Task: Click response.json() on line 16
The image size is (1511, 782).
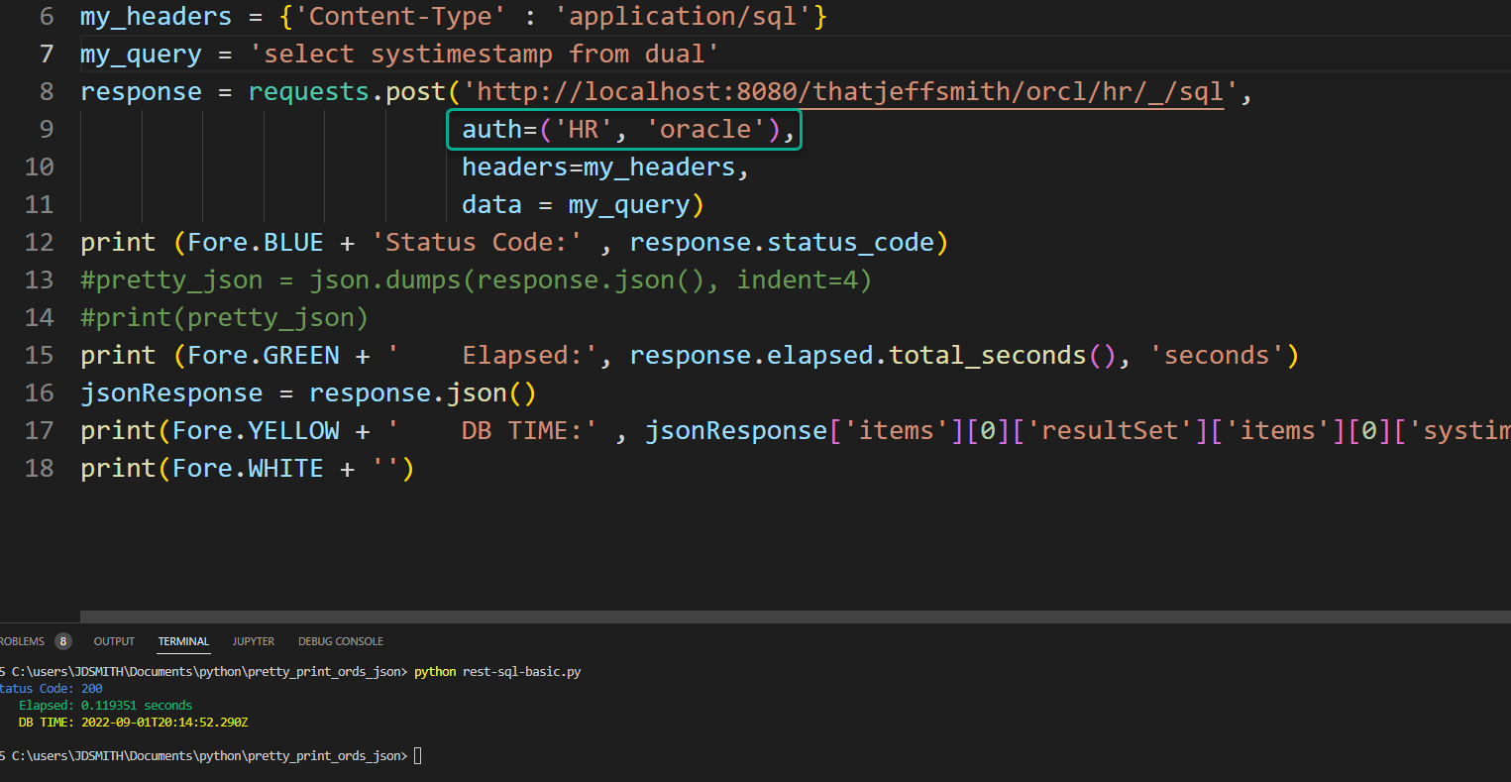Action: [422, 393]
